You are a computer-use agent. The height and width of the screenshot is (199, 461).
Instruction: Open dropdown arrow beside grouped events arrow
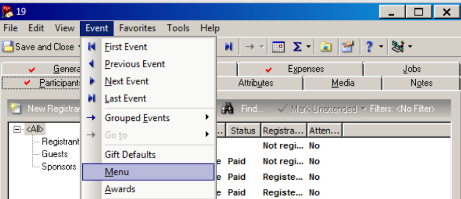click(261, 46)
